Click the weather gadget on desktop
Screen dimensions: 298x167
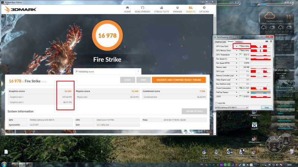click(x=277, y=24)
